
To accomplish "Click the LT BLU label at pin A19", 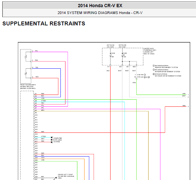I will pos(44,136).
